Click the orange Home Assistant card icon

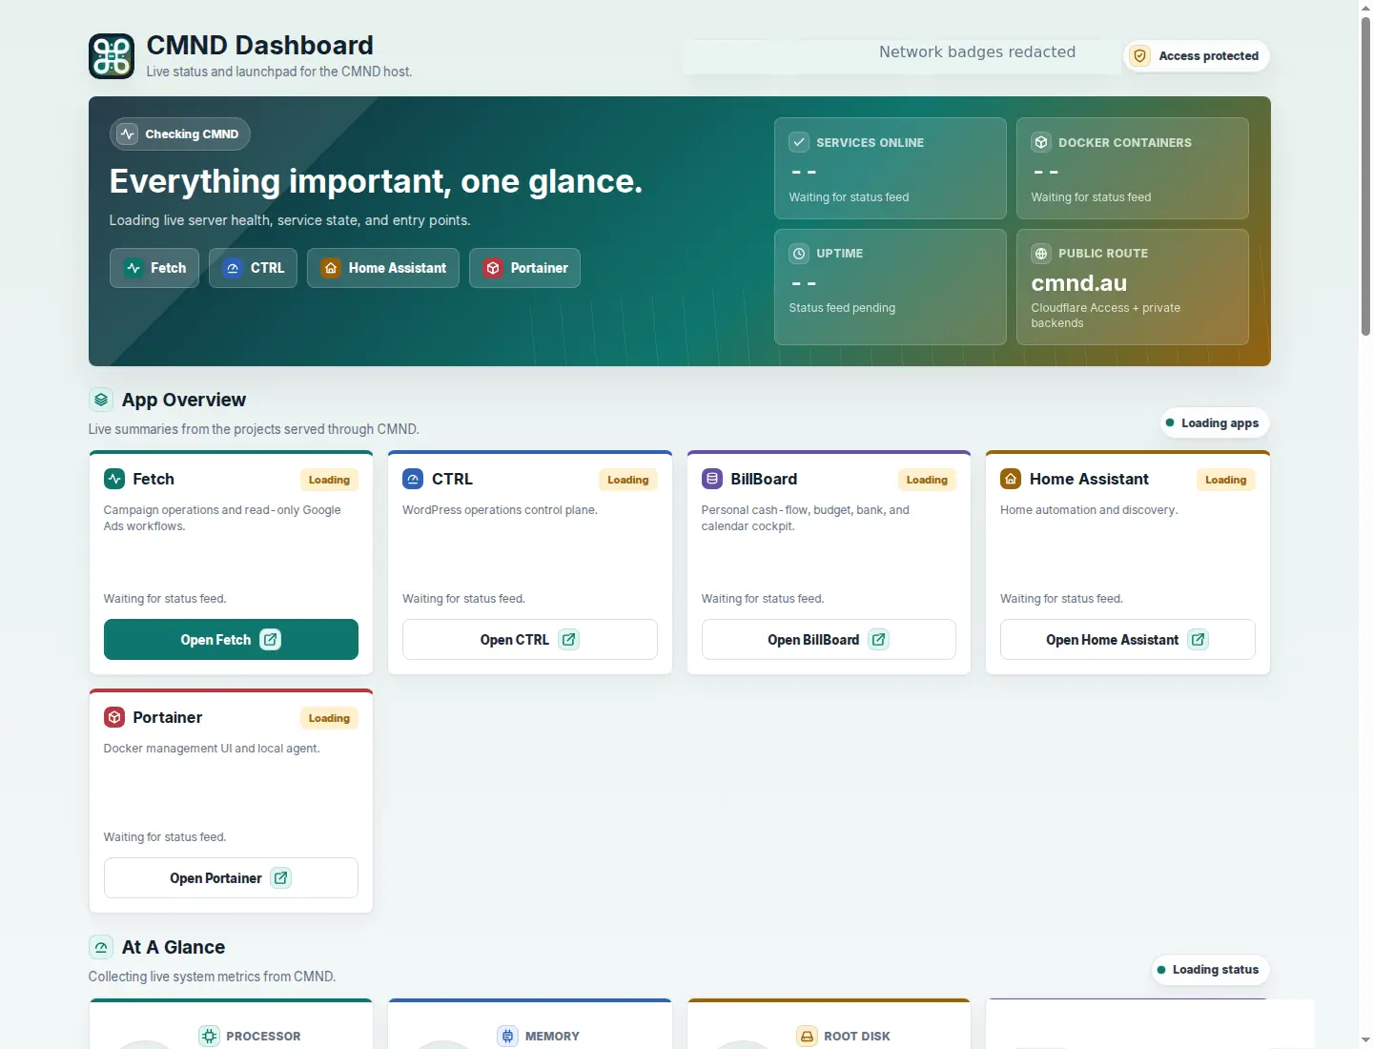(1011, 479)
